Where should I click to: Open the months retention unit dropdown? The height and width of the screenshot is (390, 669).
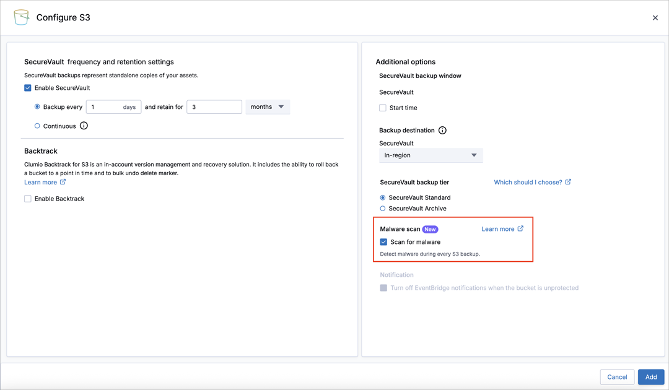coord(268,107)
